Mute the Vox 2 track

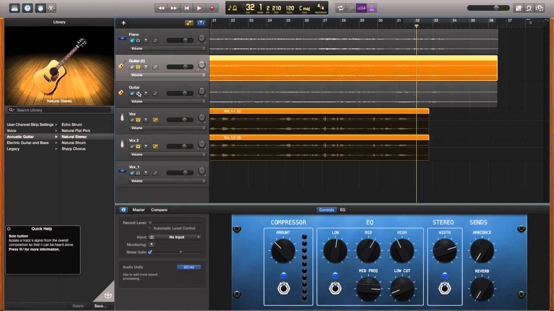(x=132, y=146)
